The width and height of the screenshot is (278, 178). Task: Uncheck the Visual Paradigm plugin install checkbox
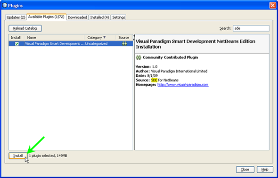(x=16, y=44)
